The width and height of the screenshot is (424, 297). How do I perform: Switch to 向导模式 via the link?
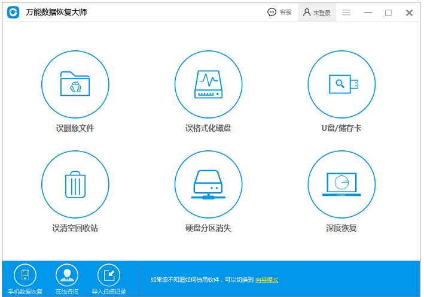tap(267, 280)
